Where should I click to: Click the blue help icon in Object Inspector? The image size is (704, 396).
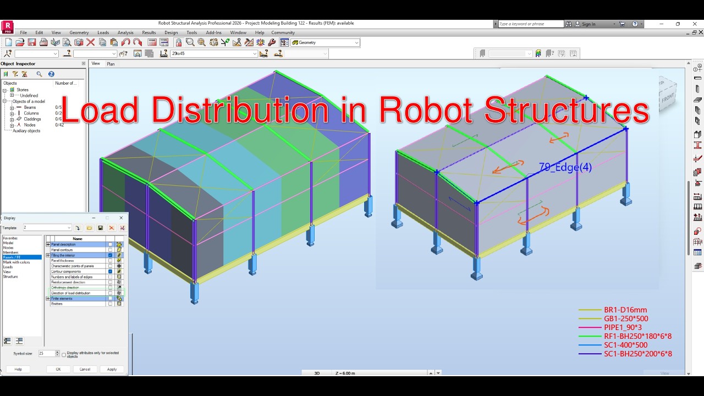[x=51, y=74]
